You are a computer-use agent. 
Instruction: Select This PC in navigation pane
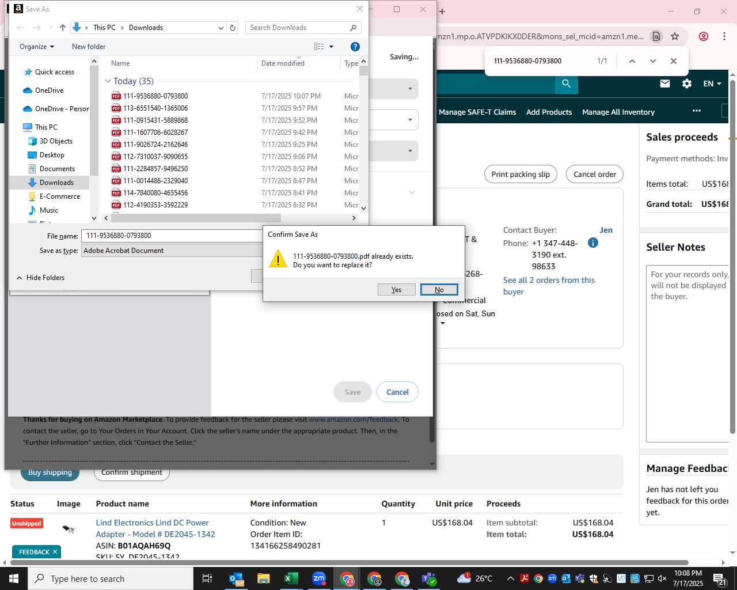(x=46, y=127)
